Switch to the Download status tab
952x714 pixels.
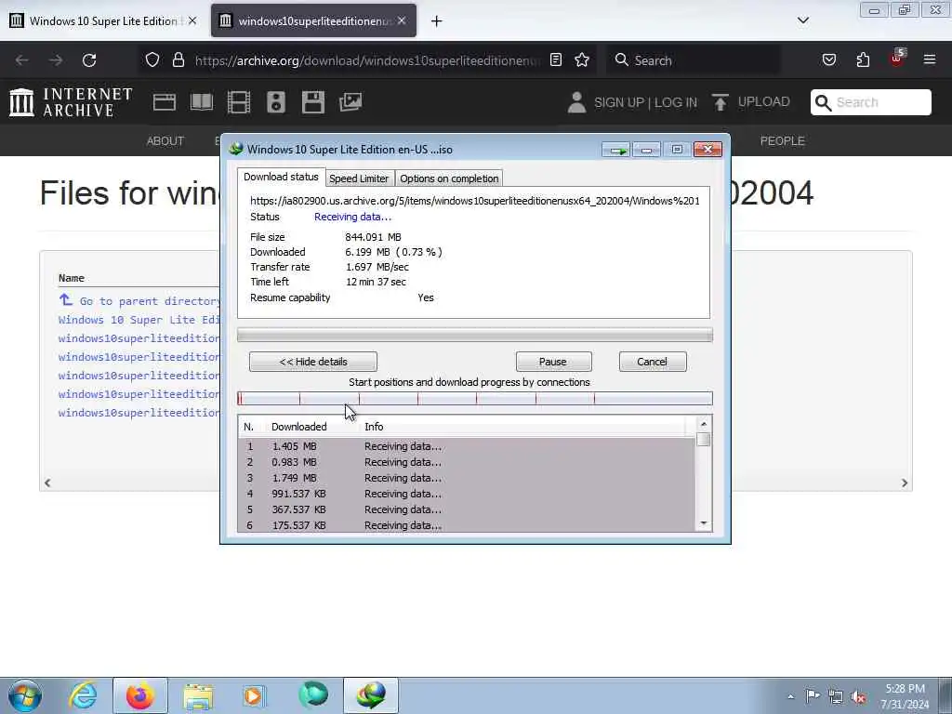(281, 177)
